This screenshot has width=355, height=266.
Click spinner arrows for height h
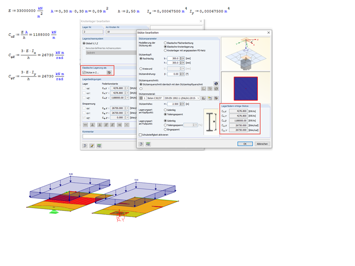point(181,63)
